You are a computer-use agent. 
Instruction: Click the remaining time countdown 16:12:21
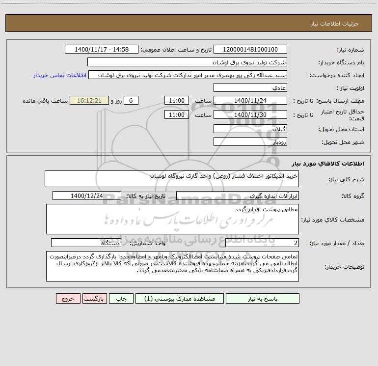click(89, 100)
